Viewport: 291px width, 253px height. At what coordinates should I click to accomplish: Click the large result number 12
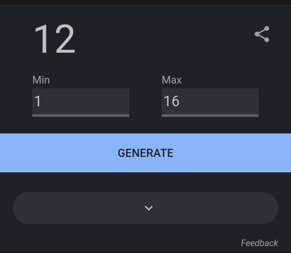(55, 39)
